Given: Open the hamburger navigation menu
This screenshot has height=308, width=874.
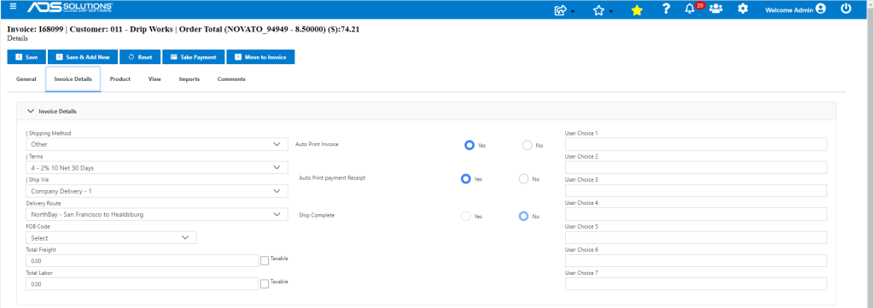Looking at the screenshot, I should point(14,7).
